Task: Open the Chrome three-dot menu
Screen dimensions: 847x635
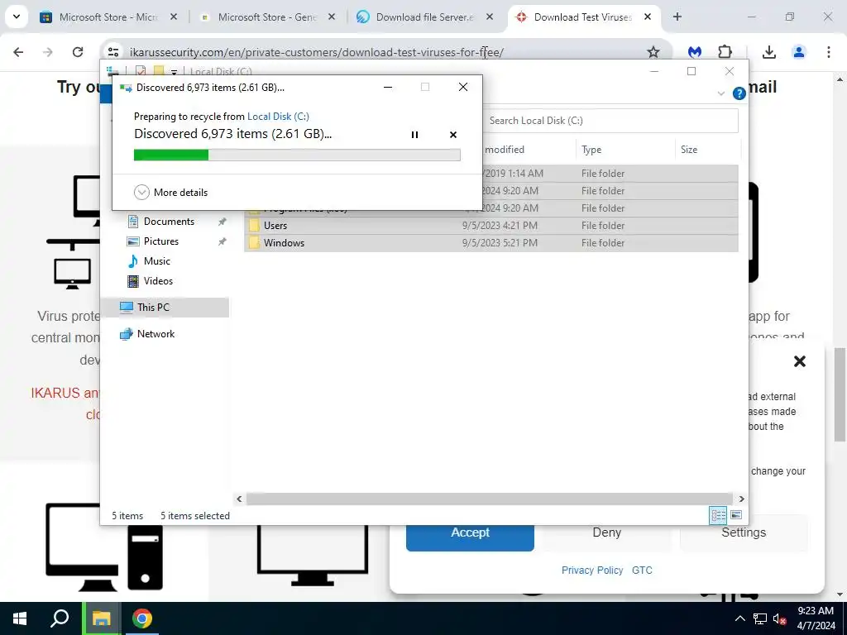Action: point(829,52)
